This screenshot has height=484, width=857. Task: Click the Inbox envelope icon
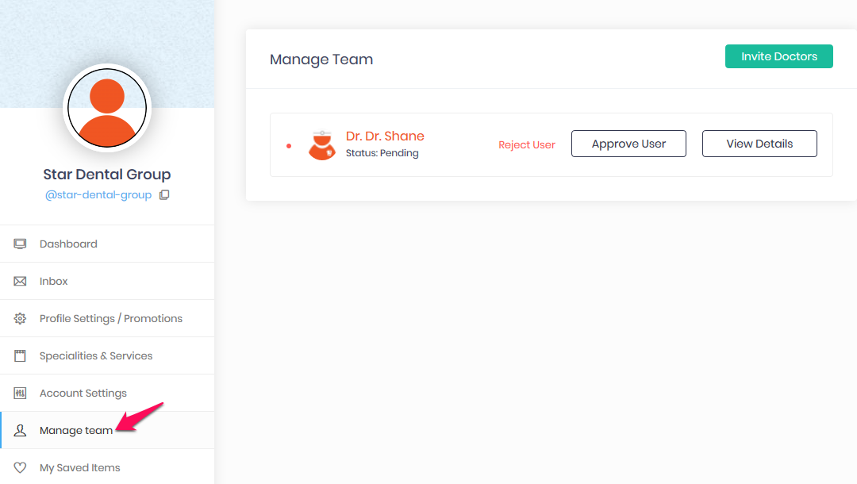coord(20,282)
